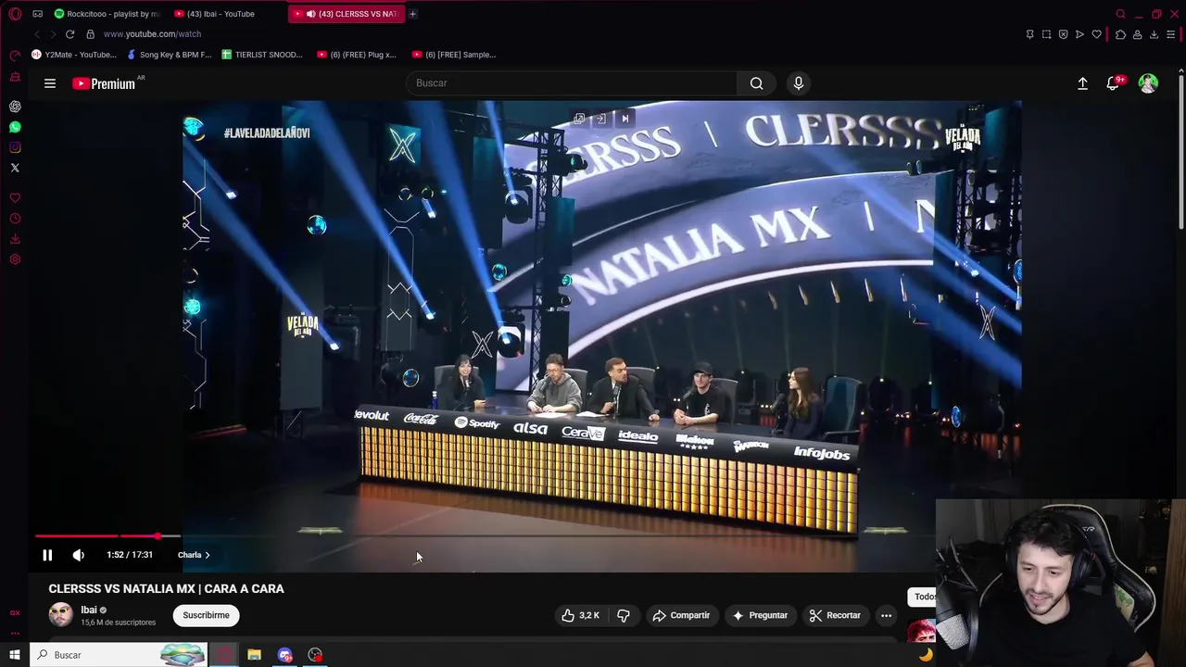Subscribe with the Suscribirme button
Image resolution: width=1186 pixels, height=667 pixels.
pos(206,615)
